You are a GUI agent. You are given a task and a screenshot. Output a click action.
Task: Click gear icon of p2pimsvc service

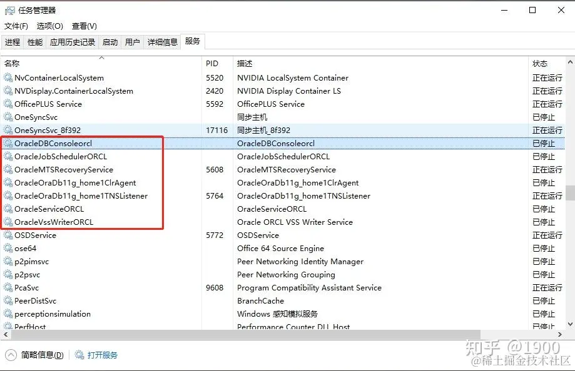[8, 262]
